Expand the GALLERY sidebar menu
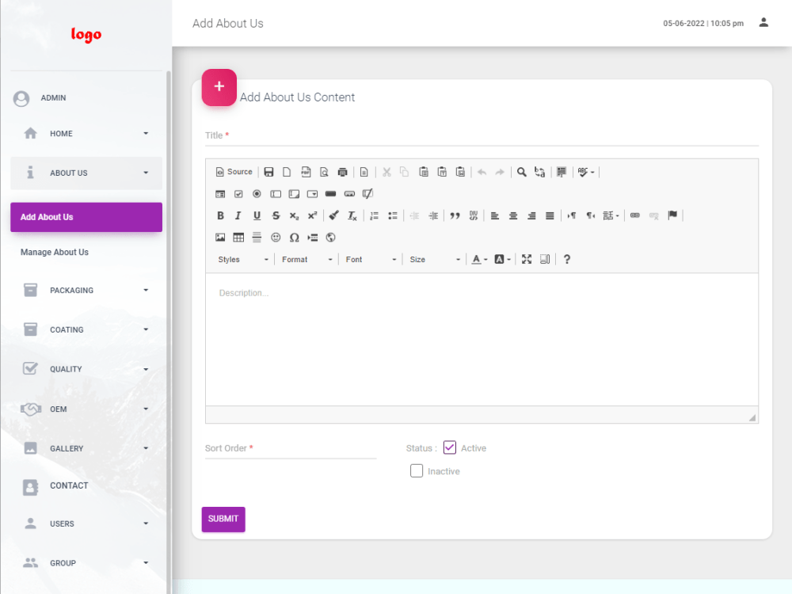The height and width of the screenshot is (594, 792). pos(86,448)
